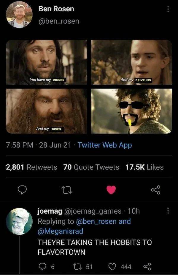Open the Twitter Web App source link
The image size is (178, 275).
105,145
